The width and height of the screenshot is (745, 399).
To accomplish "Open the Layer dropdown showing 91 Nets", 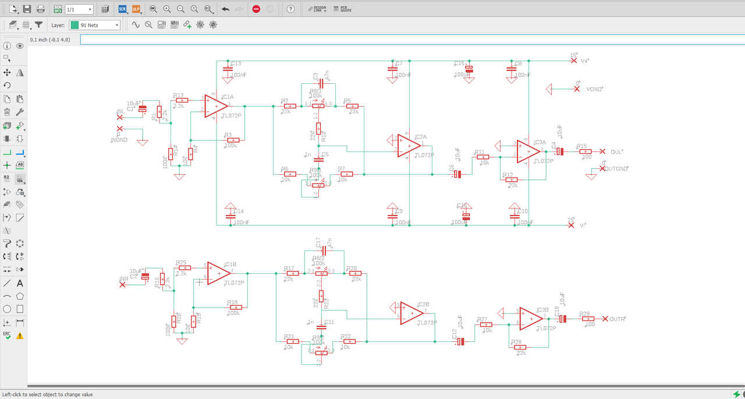I will [x=95, y=25].
